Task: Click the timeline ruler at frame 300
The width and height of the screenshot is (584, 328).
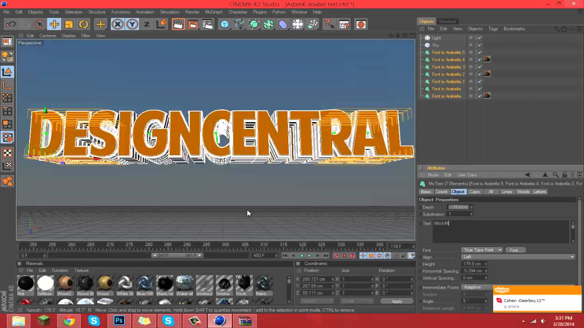Action: click(x=225, y=245)
